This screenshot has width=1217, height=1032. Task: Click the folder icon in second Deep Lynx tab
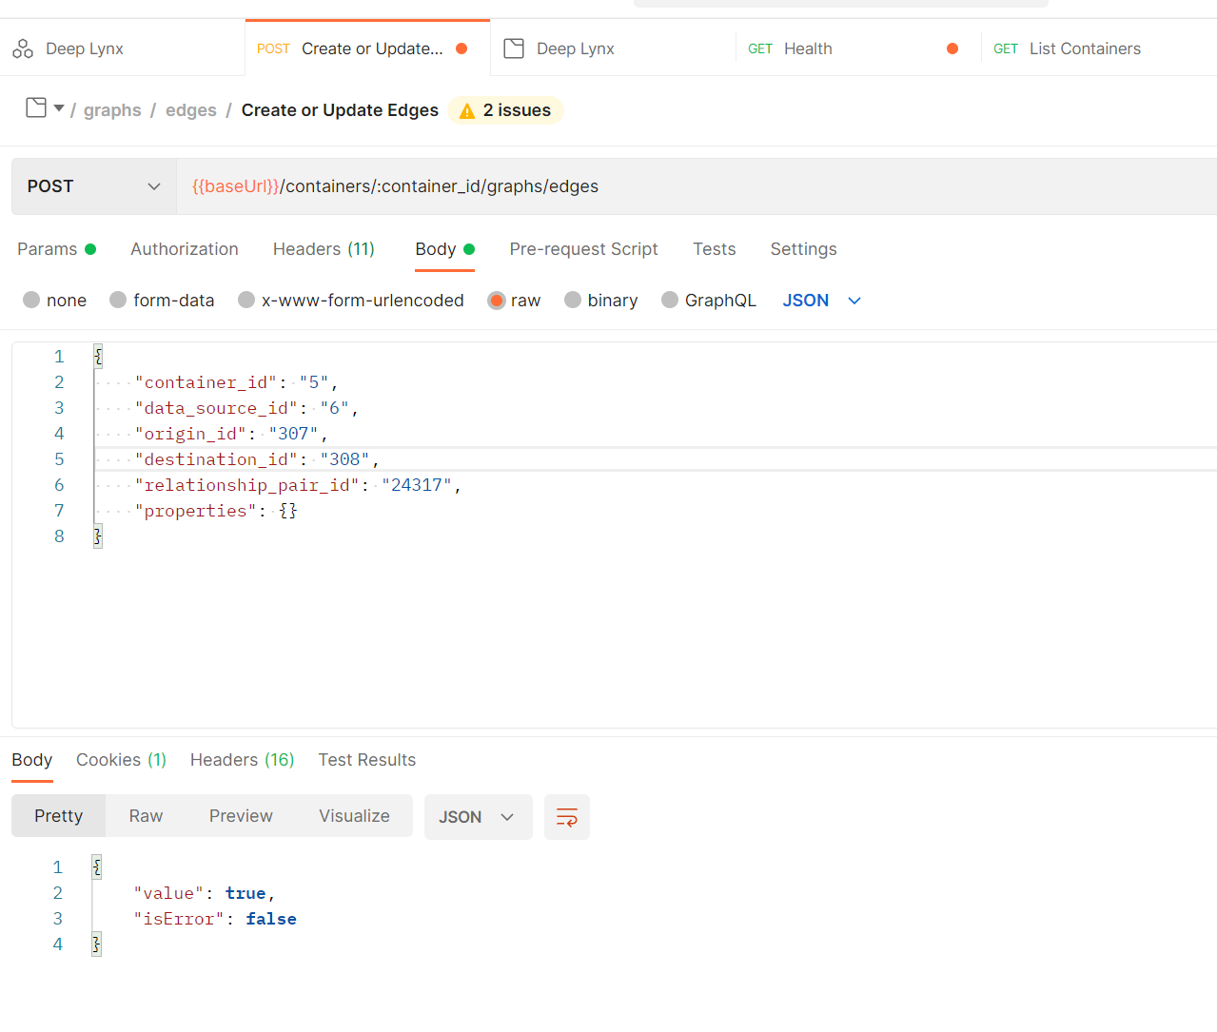click(x=514, y=49)
